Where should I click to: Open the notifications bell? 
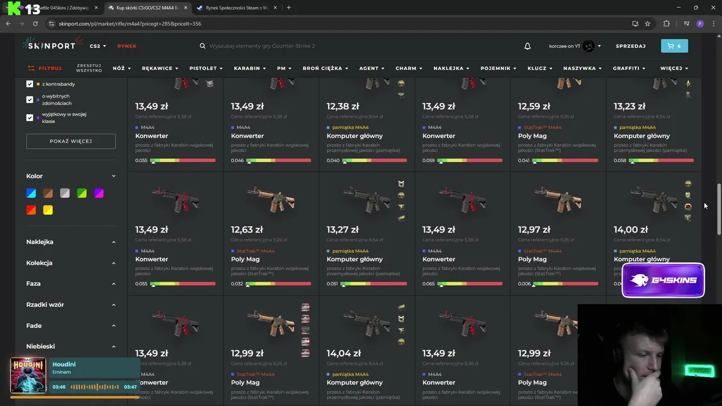[527, 46]
